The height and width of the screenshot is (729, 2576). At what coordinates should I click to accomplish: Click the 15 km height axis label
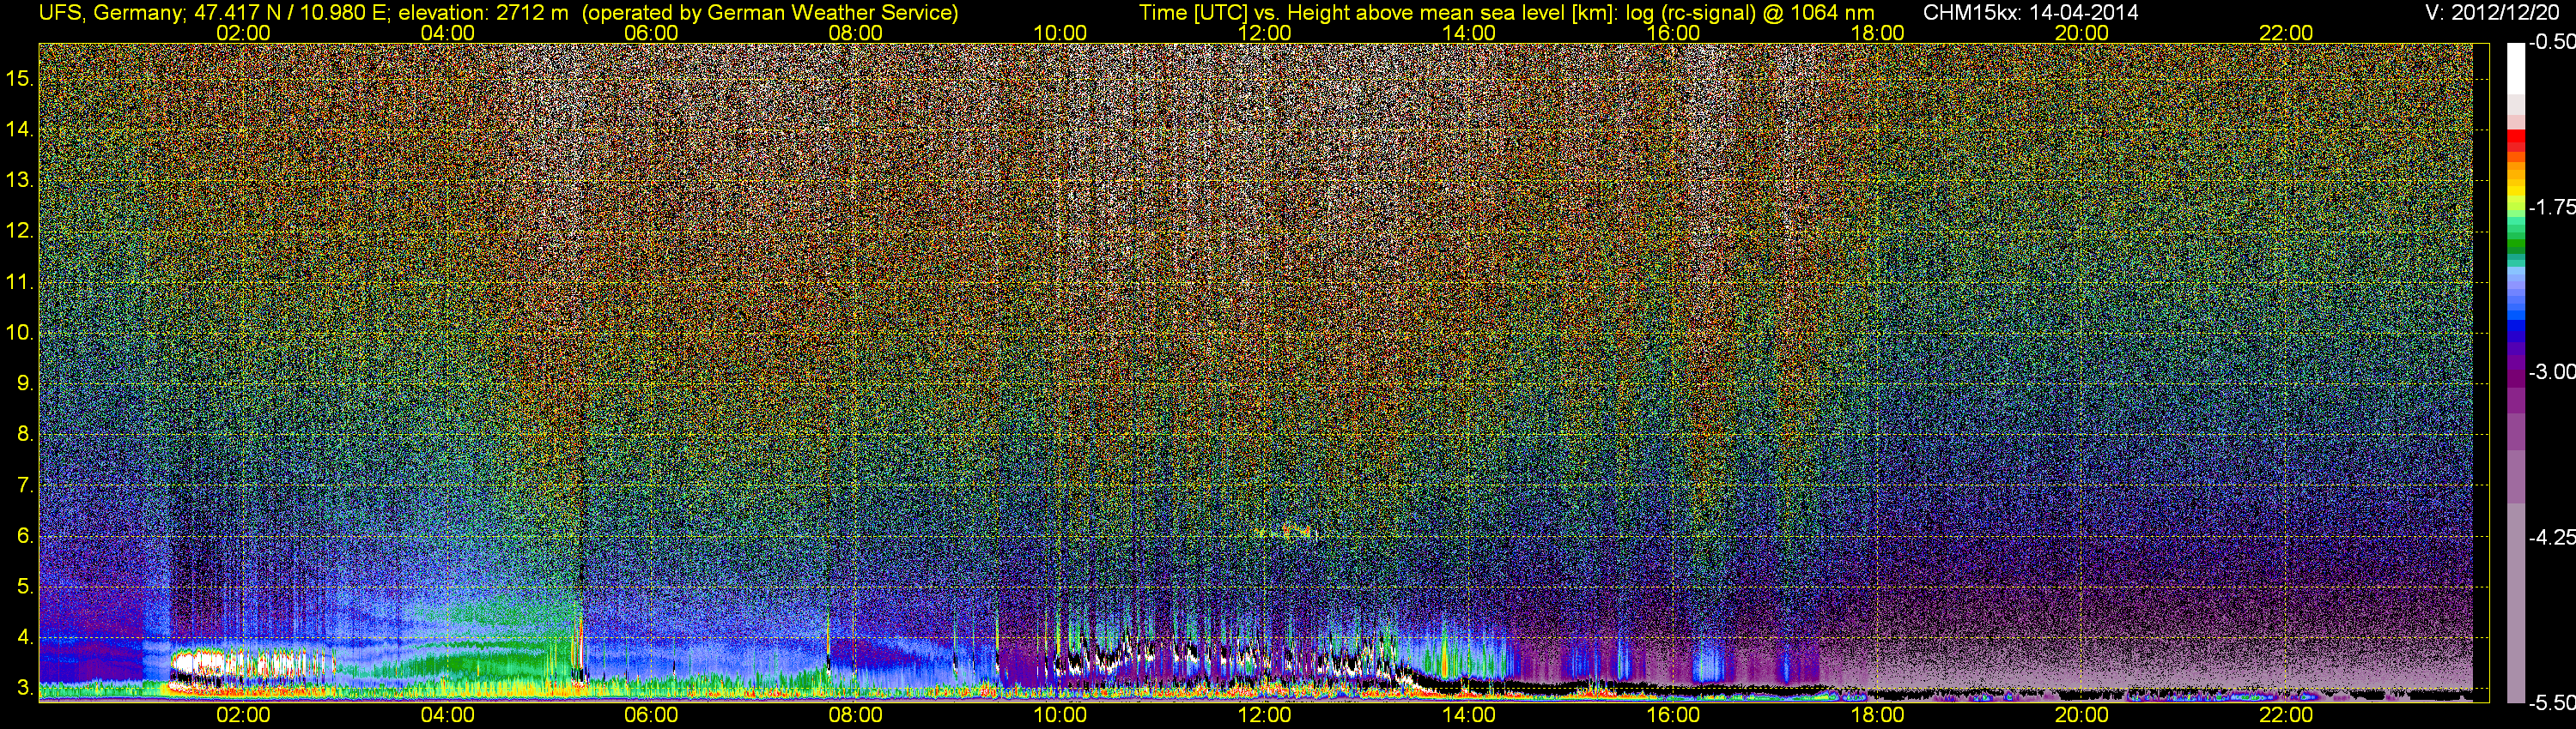(20, 79)
